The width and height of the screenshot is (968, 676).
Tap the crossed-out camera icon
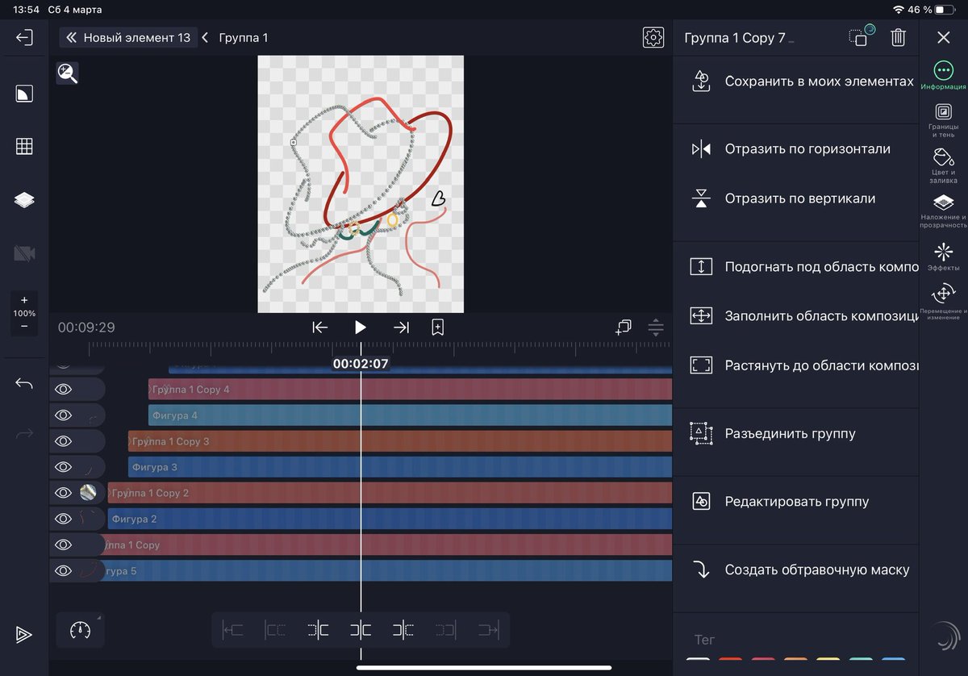pos(24,253)
